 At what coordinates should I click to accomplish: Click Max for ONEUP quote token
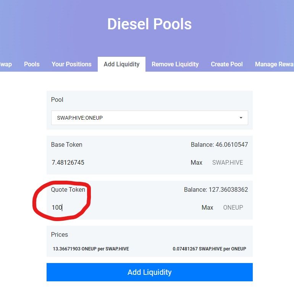click(207, 207)
